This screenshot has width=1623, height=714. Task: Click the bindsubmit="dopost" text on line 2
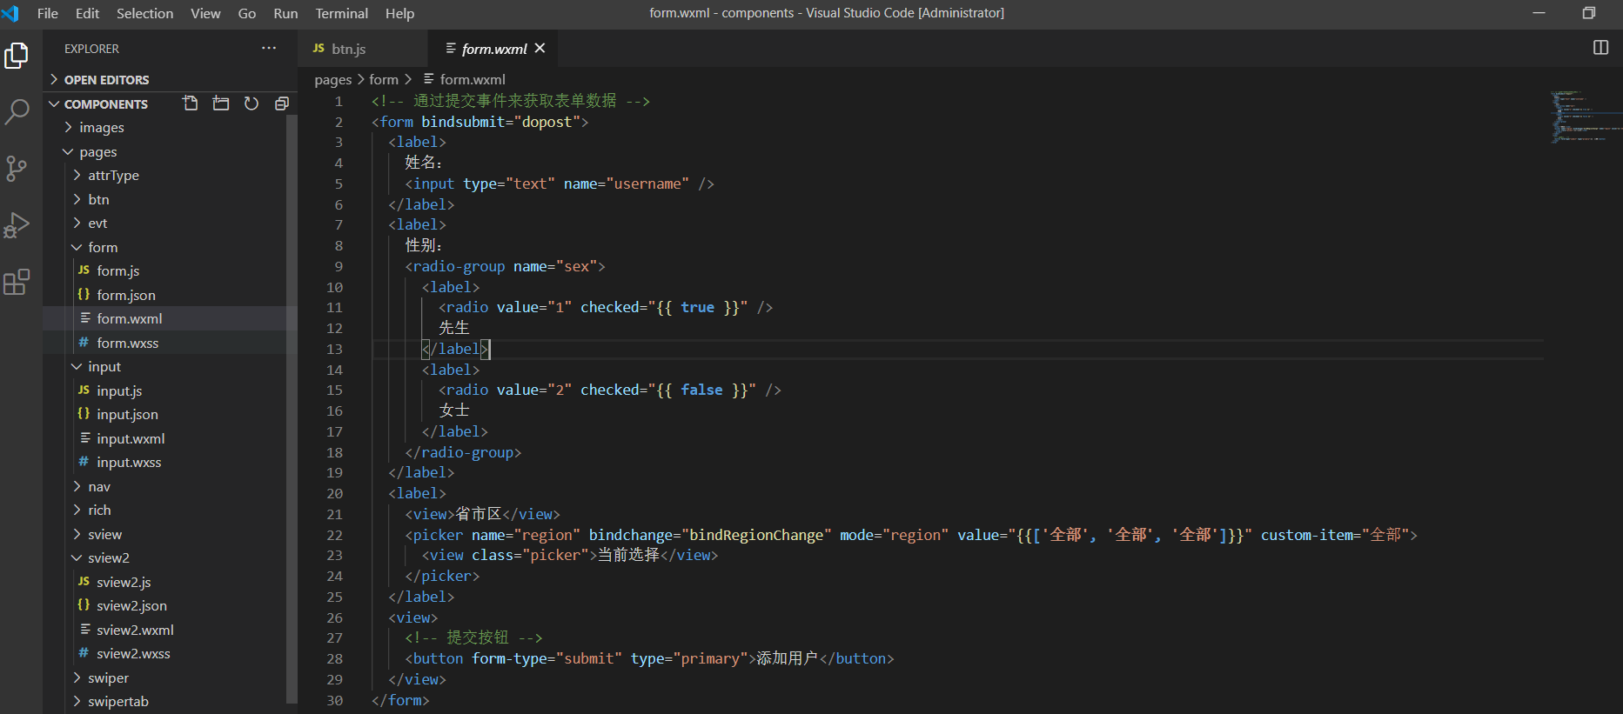(x=500, y=123)
